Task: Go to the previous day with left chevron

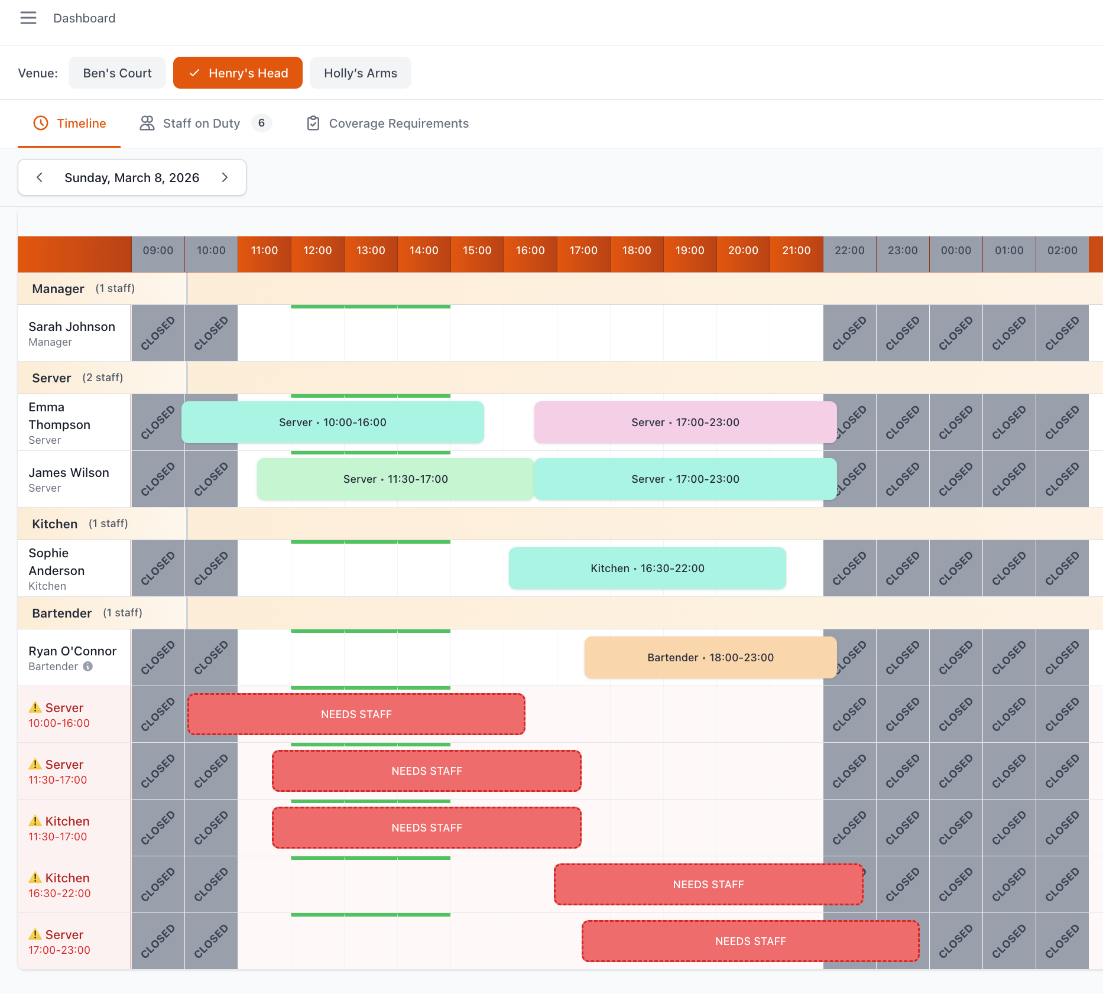Action: click(40, 177)
